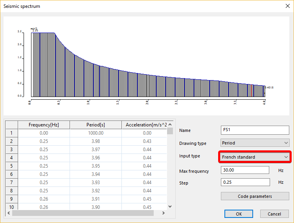The image size is (294, 223).
Task: Select row header 5
Action: pyautogui.click(x=12, y=166)
